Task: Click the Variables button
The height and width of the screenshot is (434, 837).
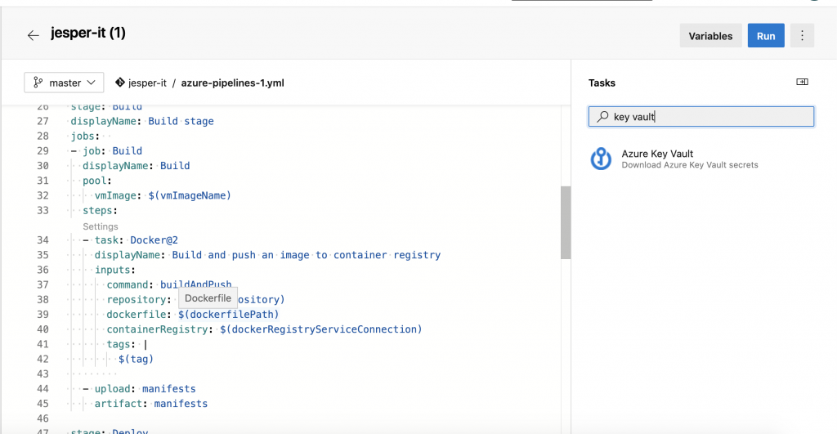Action: (710, 36)
